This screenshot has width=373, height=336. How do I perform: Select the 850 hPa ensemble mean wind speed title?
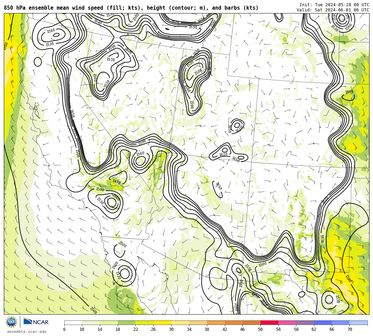[x=131, y=8]
